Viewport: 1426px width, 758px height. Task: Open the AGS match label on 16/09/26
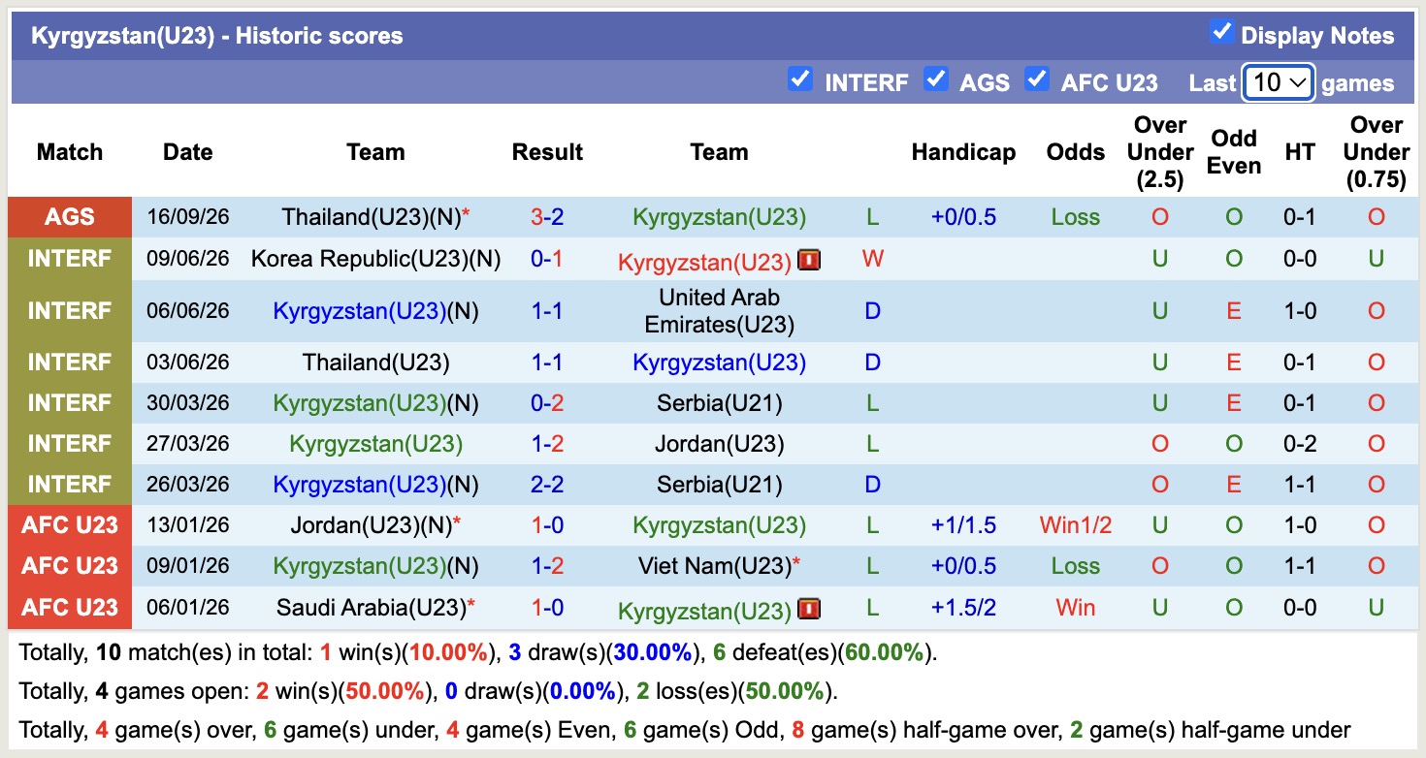click(70, 217)
